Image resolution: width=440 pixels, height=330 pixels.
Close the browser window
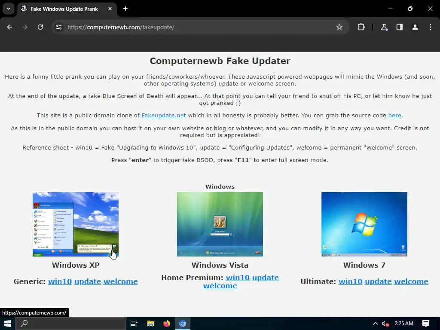point(430,9)
